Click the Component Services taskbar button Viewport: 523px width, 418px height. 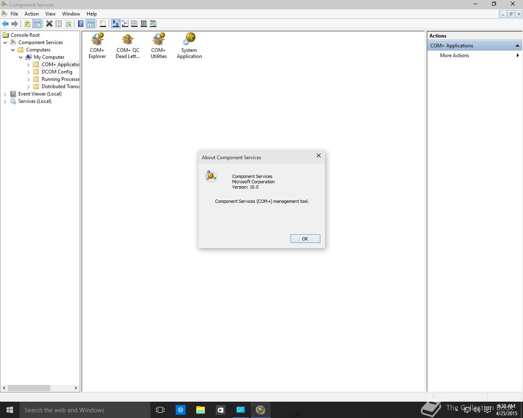tap(260, 410)
